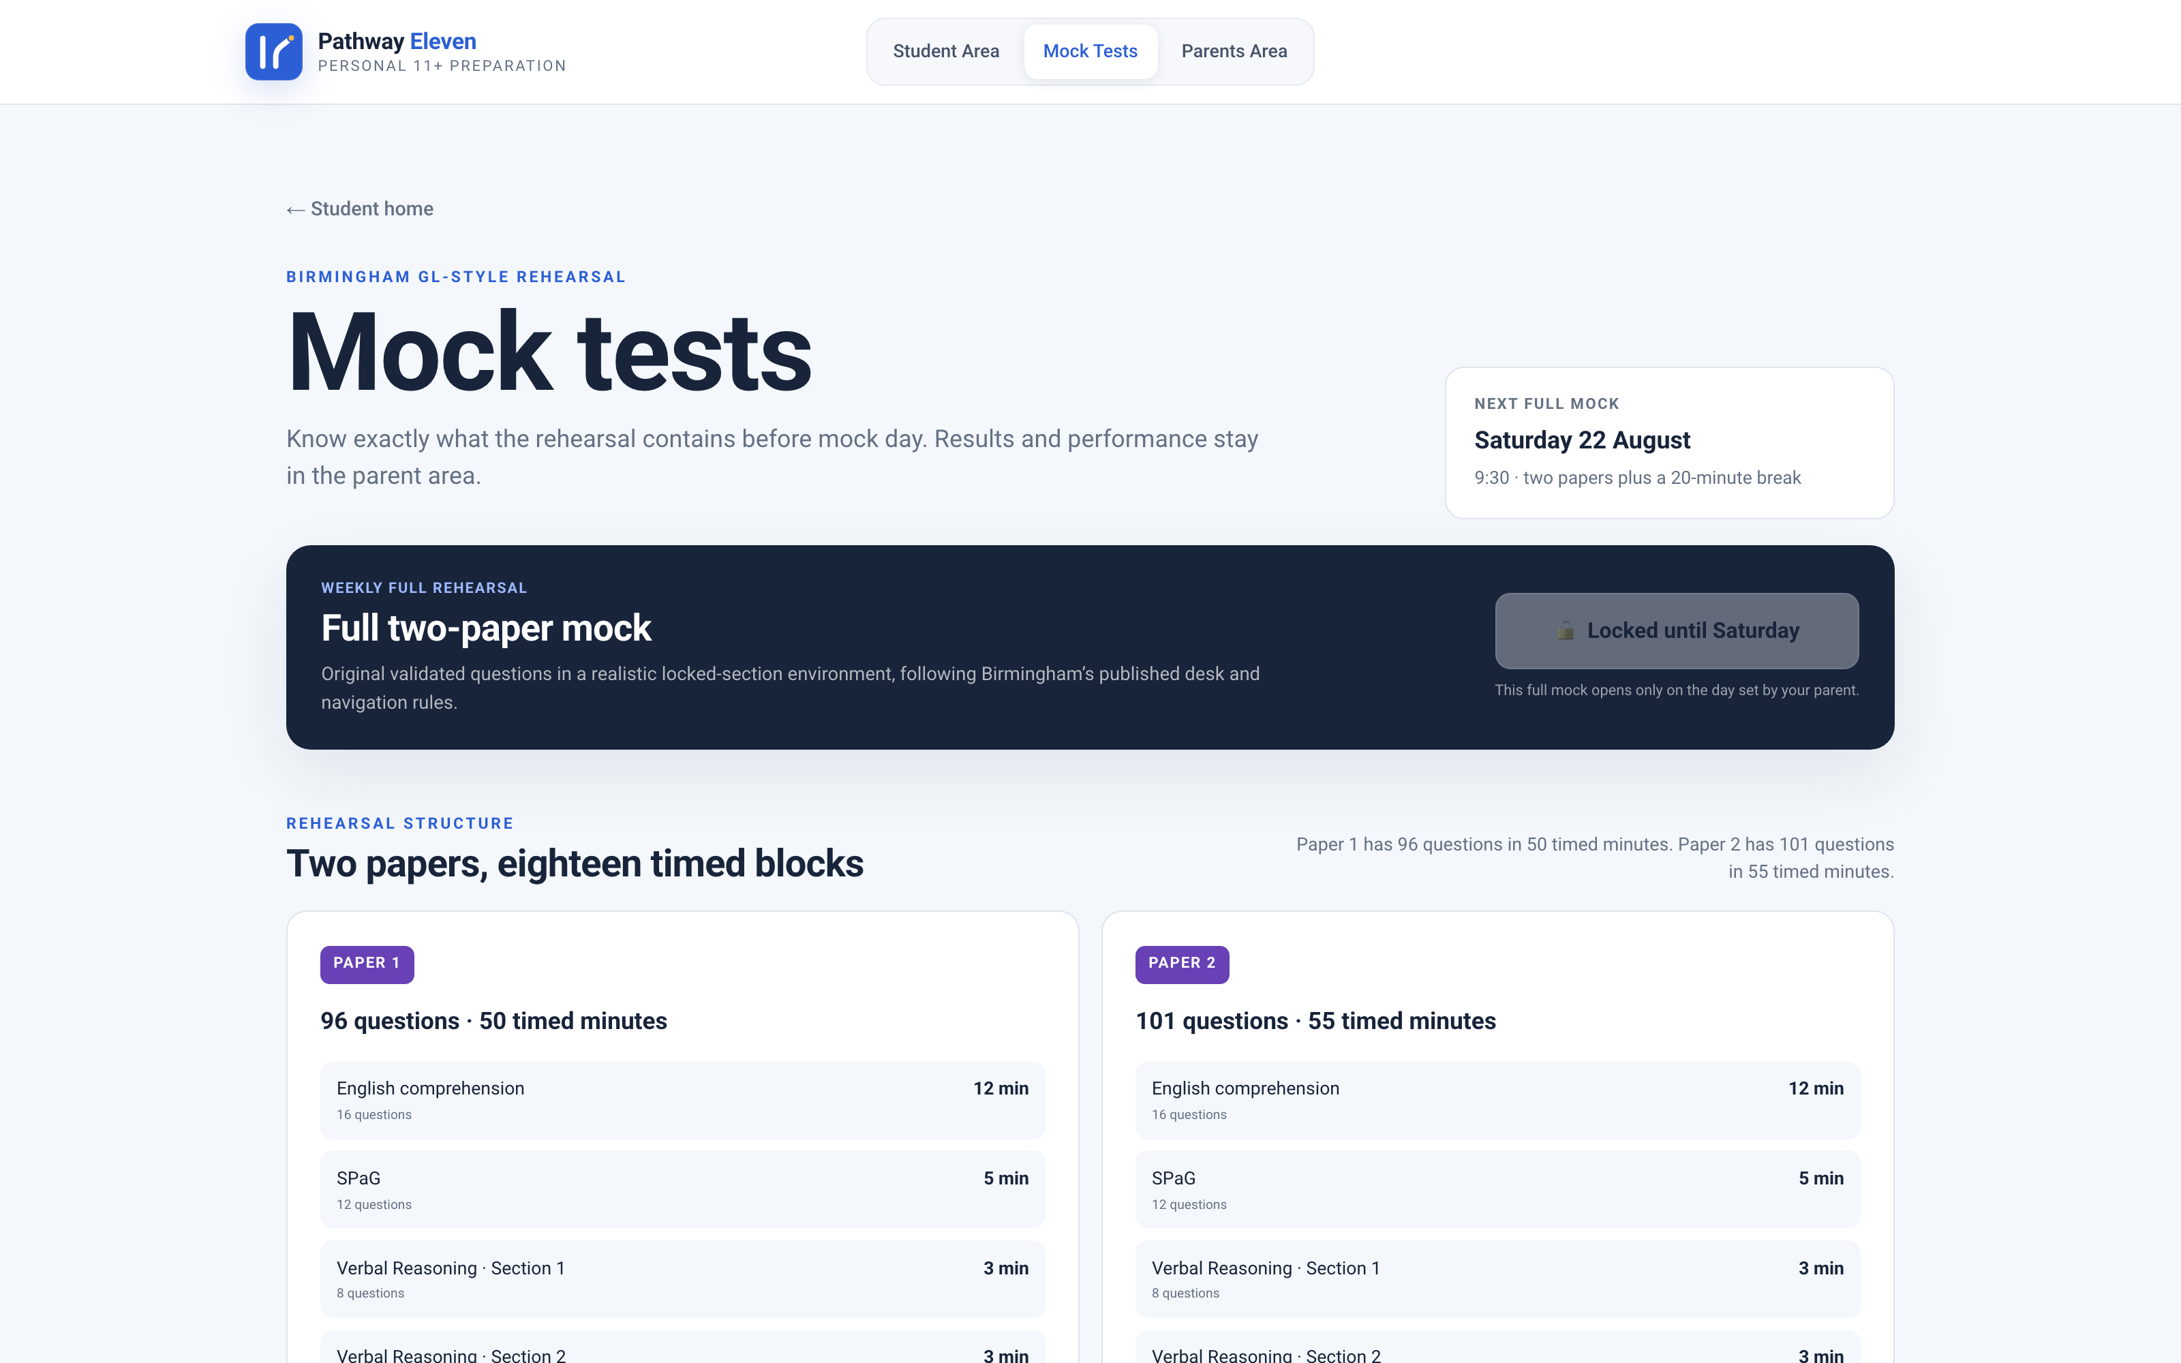
Task: Open the Student Area tab
Action: tap(945, 51)
